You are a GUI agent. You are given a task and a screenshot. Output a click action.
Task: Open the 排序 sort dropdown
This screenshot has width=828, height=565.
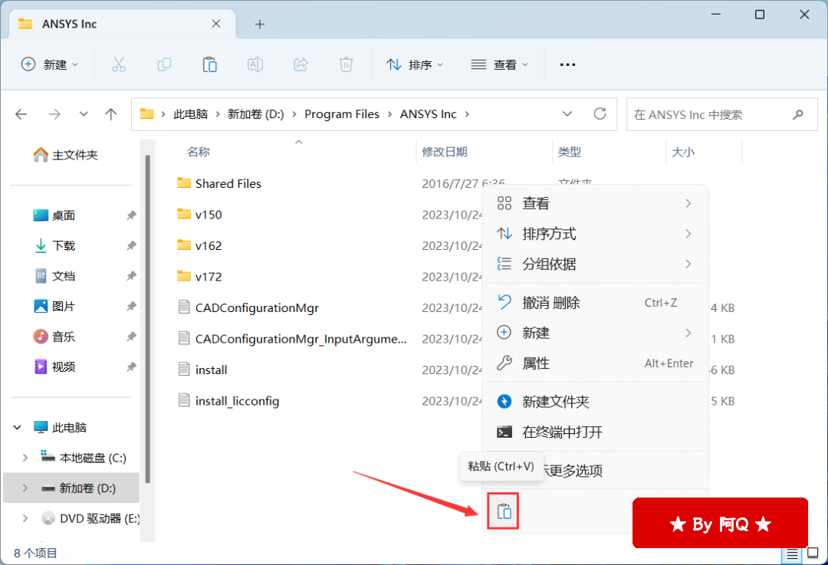[415, 65]
